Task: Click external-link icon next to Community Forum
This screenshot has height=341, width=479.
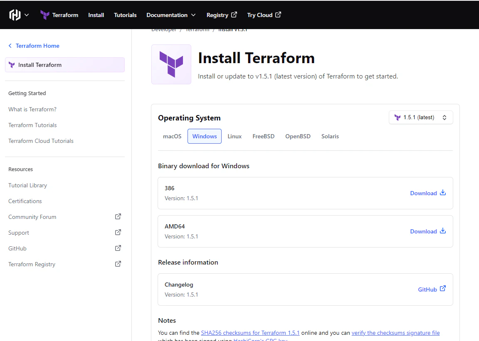Action: pyautogui.click(x=118, y=216)
